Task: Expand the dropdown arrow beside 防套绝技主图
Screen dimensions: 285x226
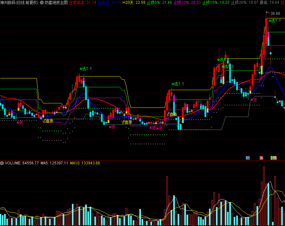Action: point(42,3)
